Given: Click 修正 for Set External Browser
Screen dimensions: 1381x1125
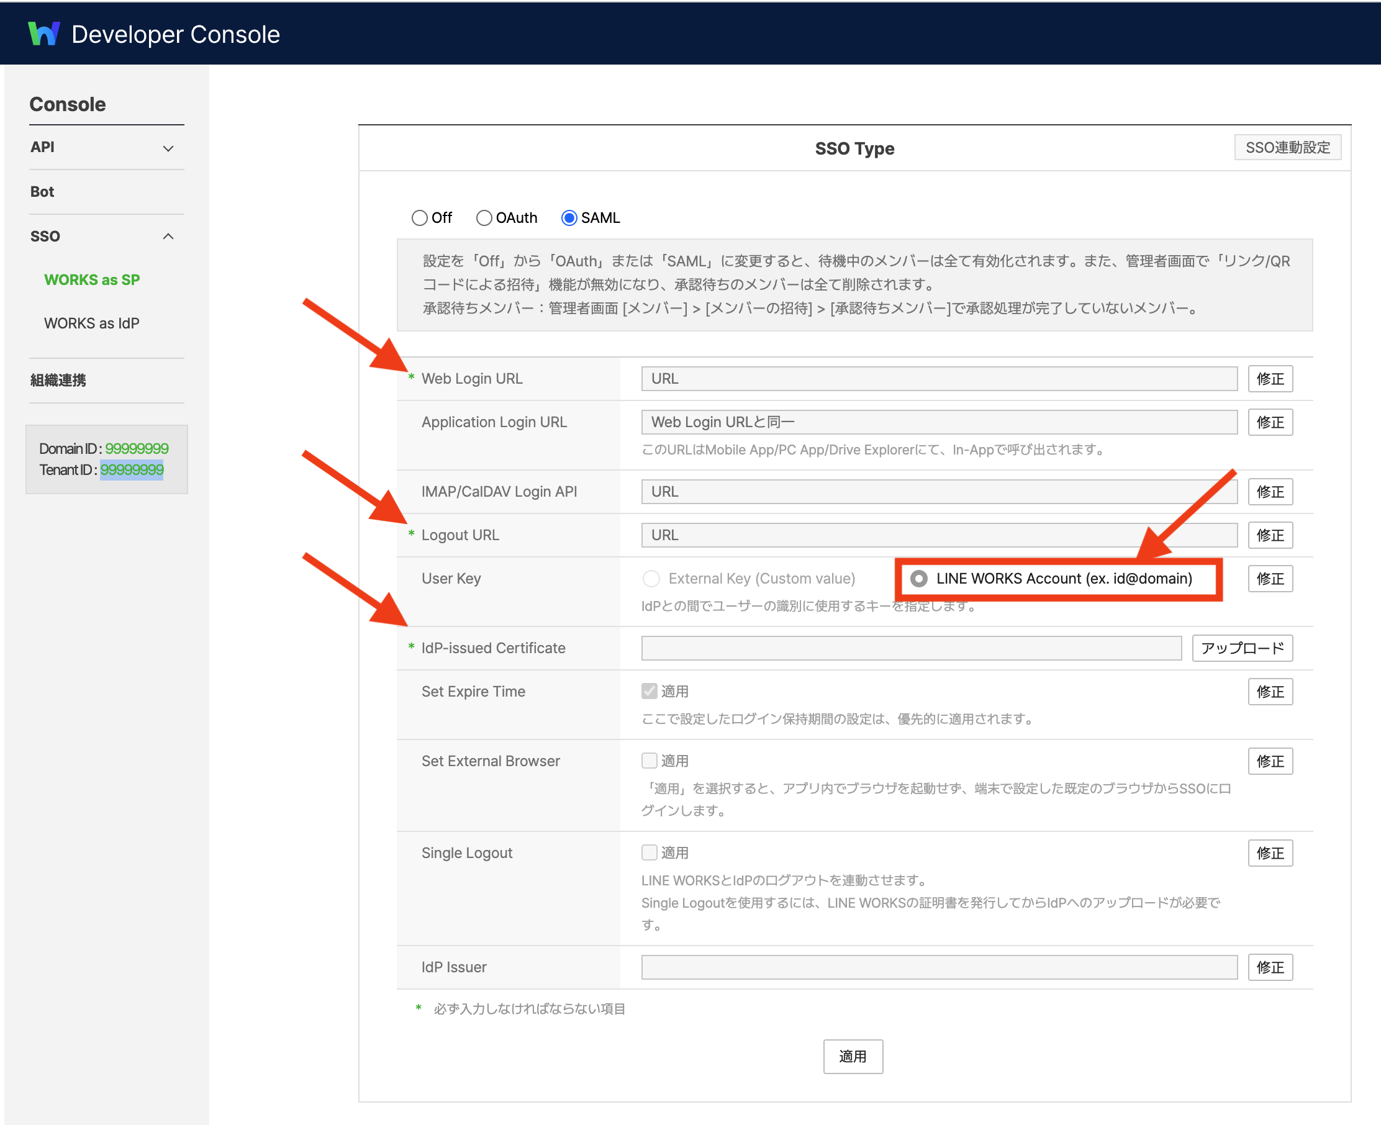Looking at the screenshot, I should tap(1270, 761).
